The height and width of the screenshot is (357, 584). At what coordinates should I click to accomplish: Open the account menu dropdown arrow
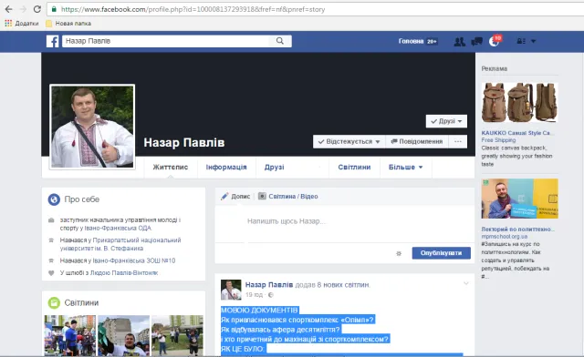533,41
